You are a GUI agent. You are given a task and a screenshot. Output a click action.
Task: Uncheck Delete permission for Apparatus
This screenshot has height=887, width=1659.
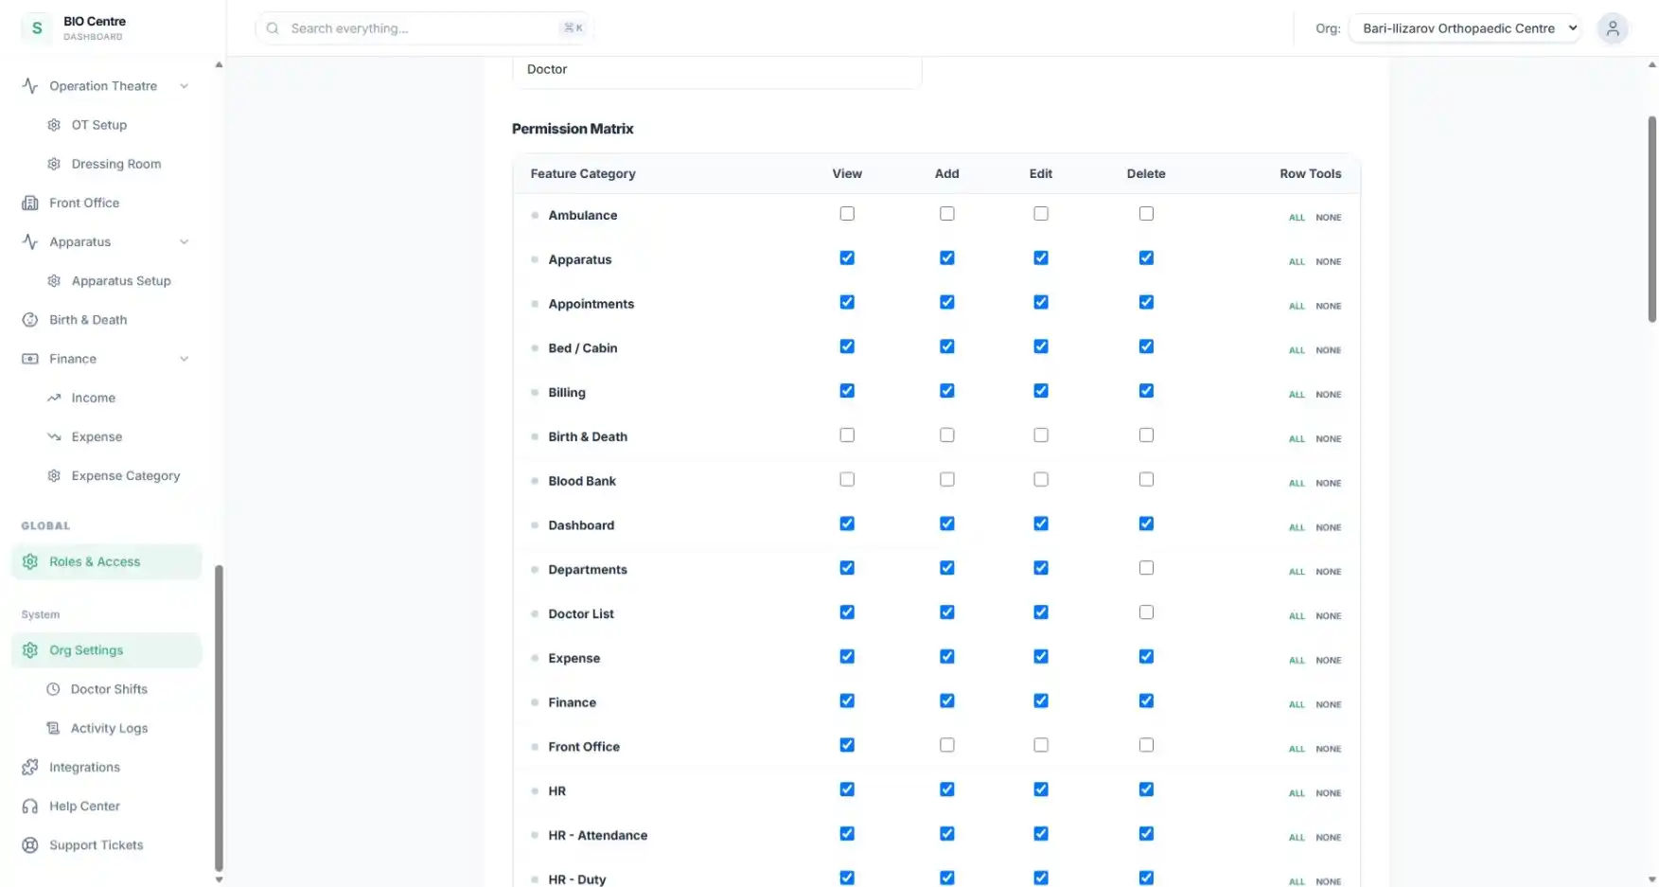1146,257
